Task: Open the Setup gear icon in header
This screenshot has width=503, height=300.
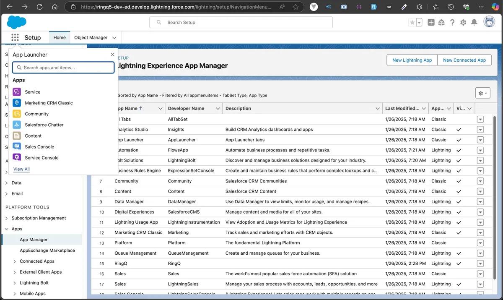Action: (463, 23)
